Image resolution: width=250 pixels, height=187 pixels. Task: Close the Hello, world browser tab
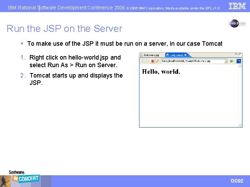(x=185, y=55)
